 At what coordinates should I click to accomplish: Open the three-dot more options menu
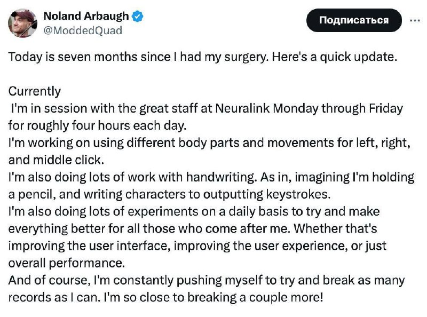(415, 20)
